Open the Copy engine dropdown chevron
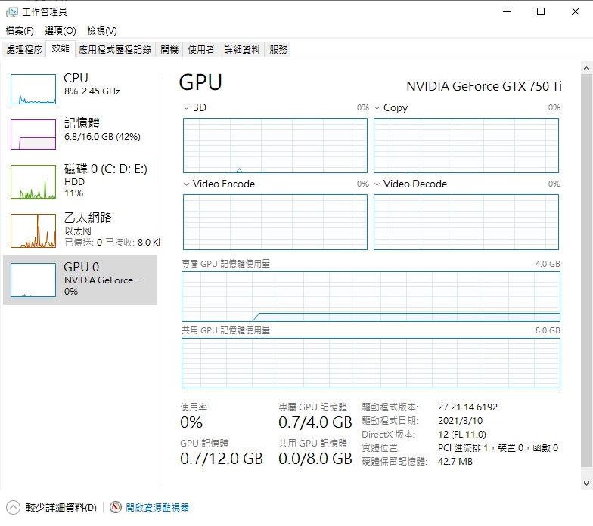The width and height of the screenshot is (593, 526). pyautogui.click(x=377, y=107)
